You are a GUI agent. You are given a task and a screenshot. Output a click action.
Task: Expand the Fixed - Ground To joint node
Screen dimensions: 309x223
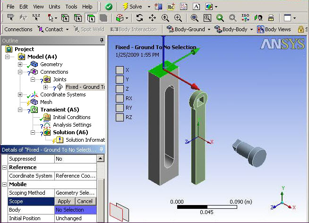pyautogui.click(x=45, y=87)
